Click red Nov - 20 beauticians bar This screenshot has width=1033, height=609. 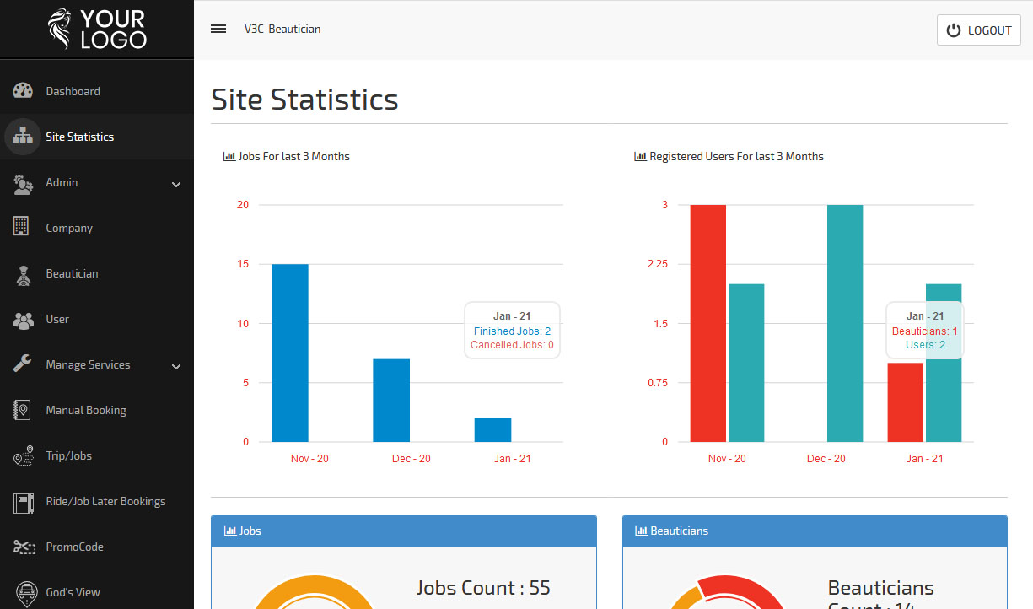pos(707,323)
